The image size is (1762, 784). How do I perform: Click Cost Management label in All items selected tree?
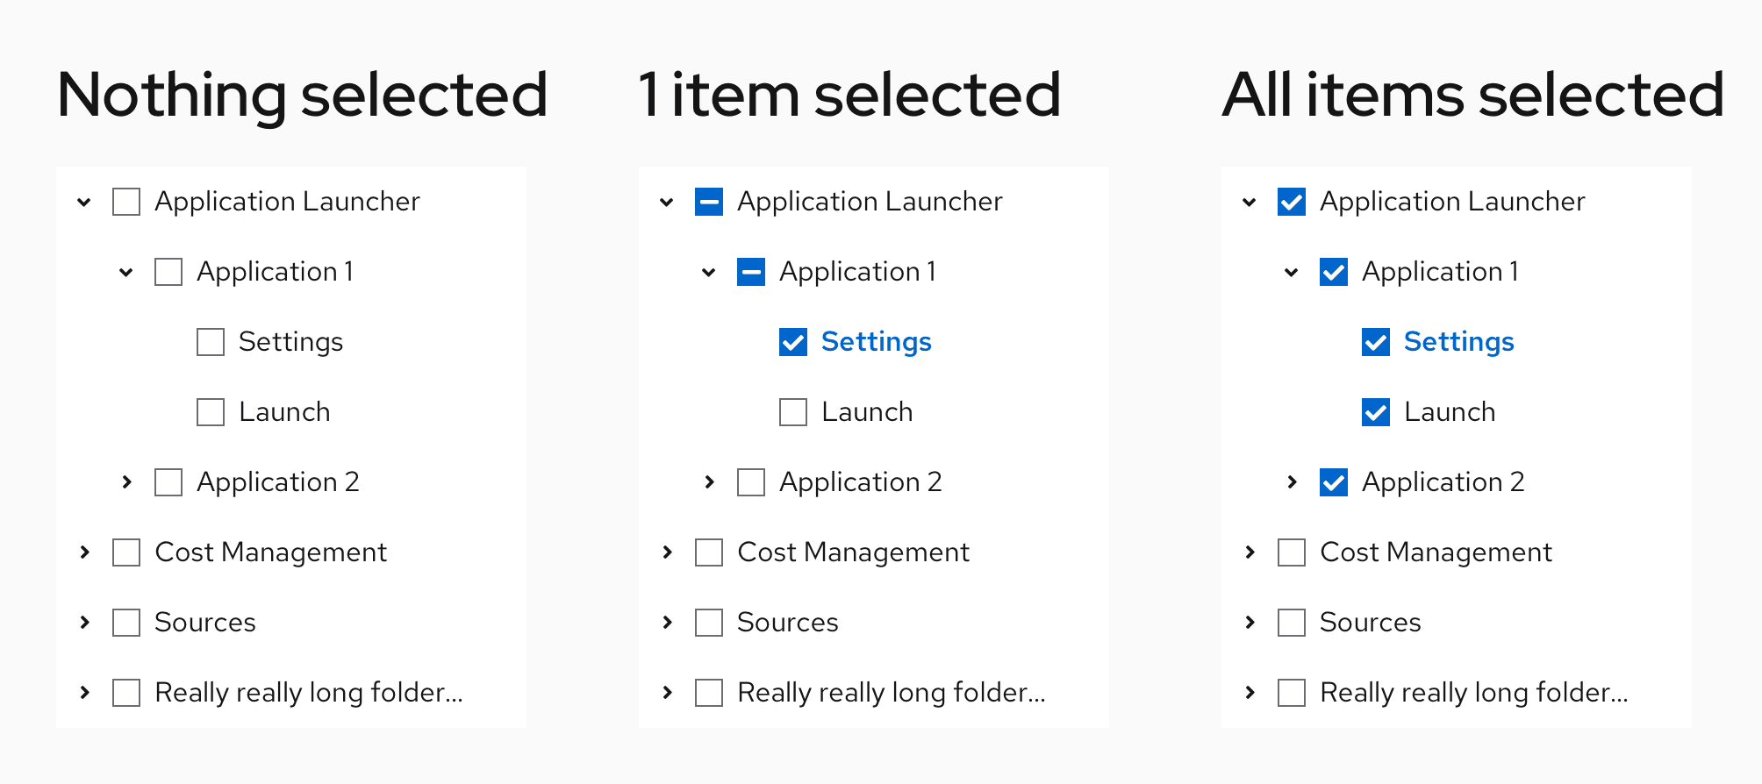pos(1436,552)
